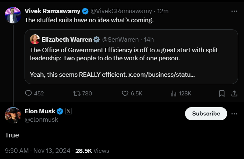Click the @elonmusk handle
This screenshot has height=159, width=244.
point(41,120)
